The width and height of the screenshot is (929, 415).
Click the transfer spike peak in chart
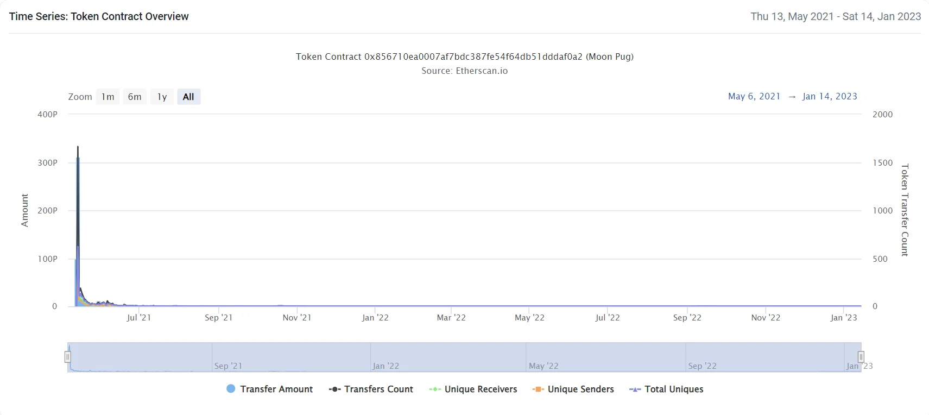pos(78,147)
